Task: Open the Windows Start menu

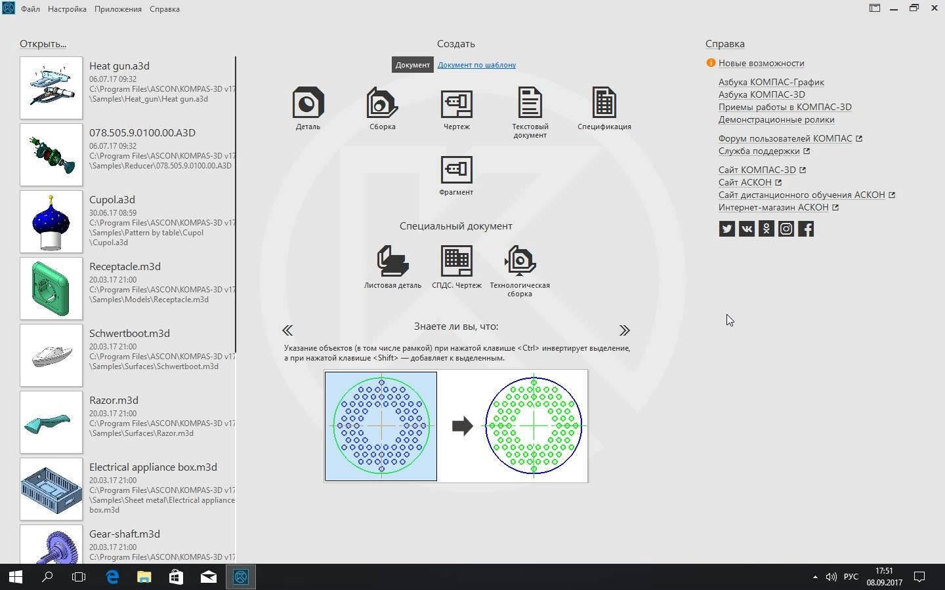Action: tap(16, 577)
